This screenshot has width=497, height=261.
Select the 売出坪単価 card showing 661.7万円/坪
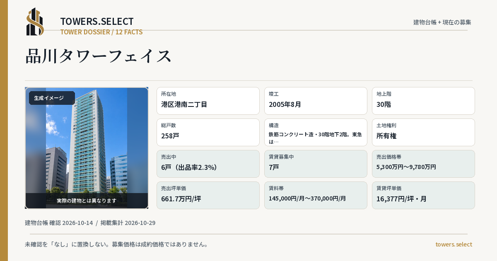point(208,195)
